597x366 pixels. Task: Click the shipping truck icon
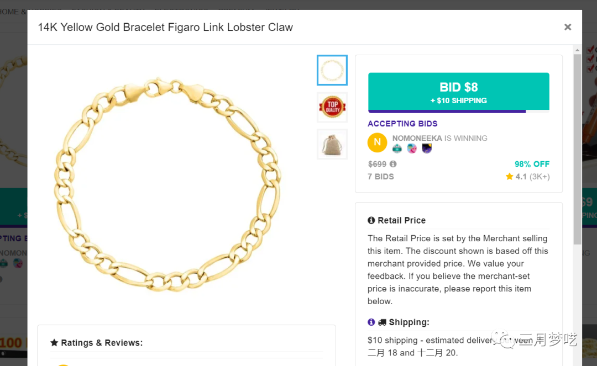click(x=382, y=322)
